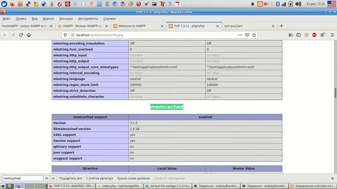Launch FileZilla from the top panel
The image size is (337, 189).
(67, 4)
